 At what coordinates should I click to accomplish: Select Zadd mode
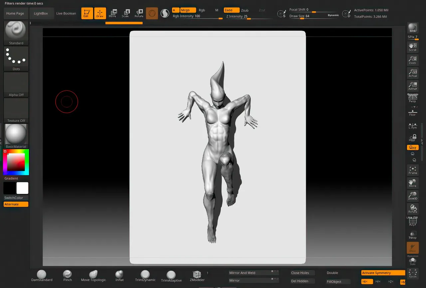coord(232,10)
